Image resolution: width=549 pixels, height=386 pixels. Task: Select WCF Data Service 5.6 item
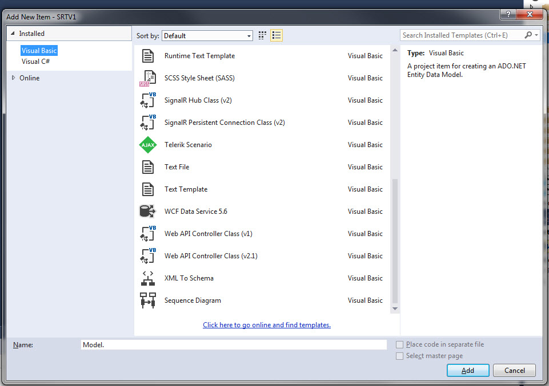(x=263, y=212)
